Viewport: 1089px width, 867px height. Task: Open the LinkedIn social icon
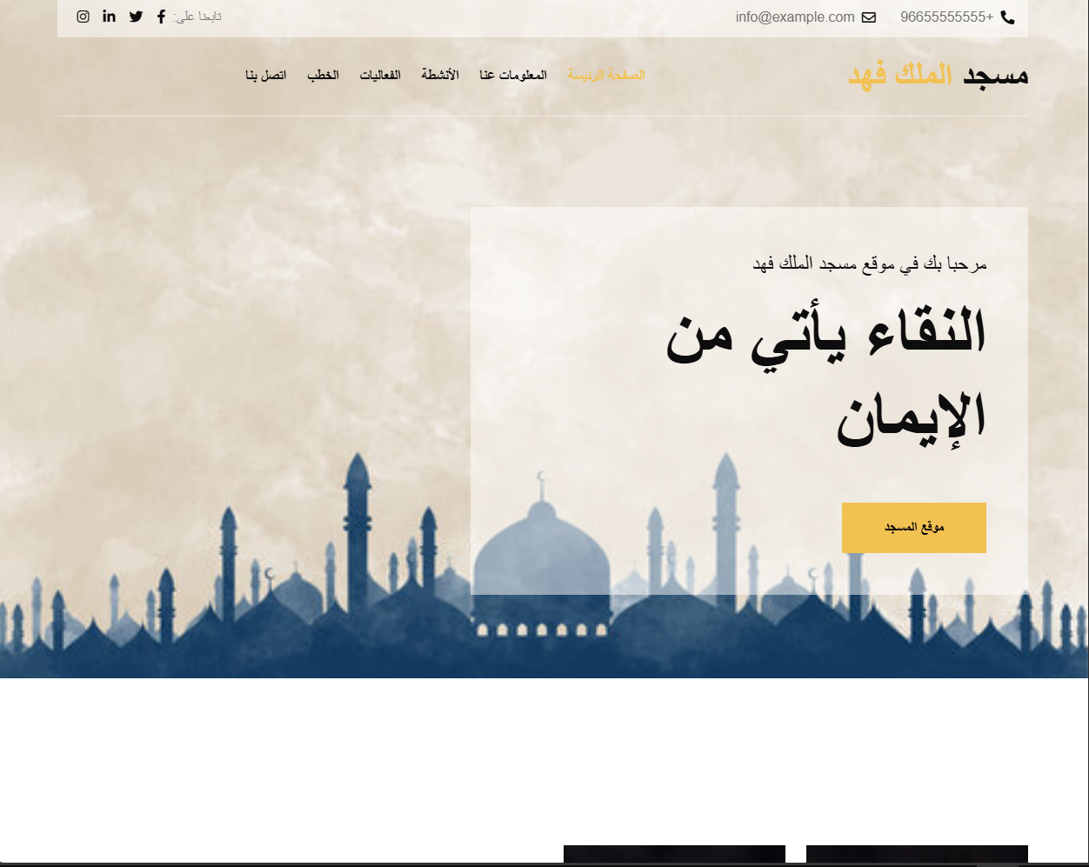(109, 17)
